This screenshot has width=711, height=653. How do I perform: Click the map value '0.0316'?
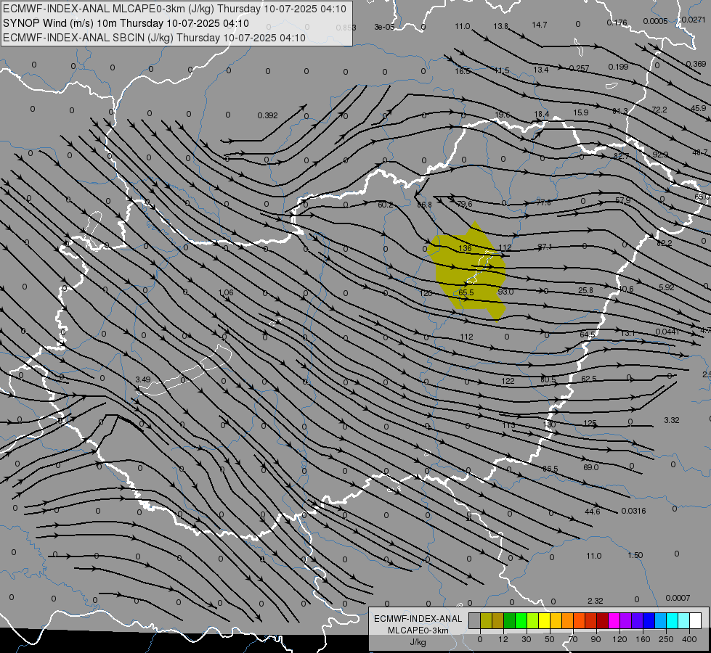(633, 511)
